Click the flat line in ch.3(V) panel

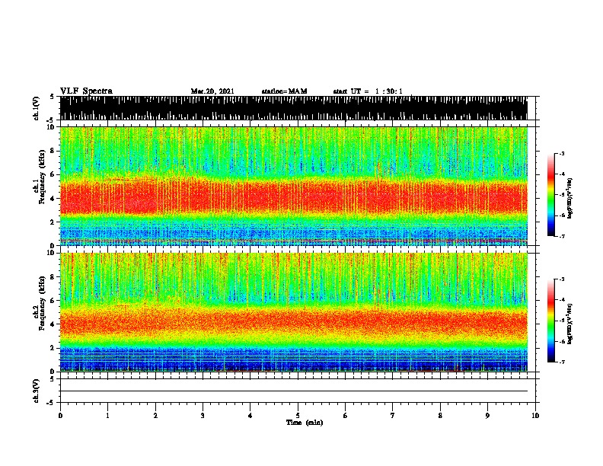[294, 391]
